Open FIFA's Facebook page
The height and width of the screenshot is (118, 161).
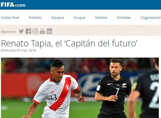click(x=28, y=31)
